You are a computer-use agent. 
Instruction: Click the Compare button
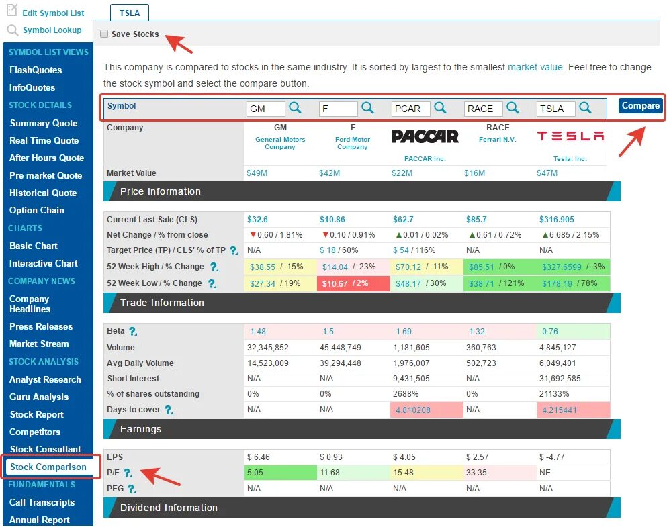point(640,106)
